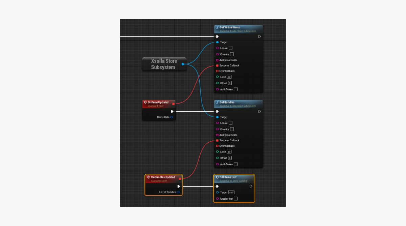
Task: Click the Get Bundles Success Callback pin
Action: (217, 140)
